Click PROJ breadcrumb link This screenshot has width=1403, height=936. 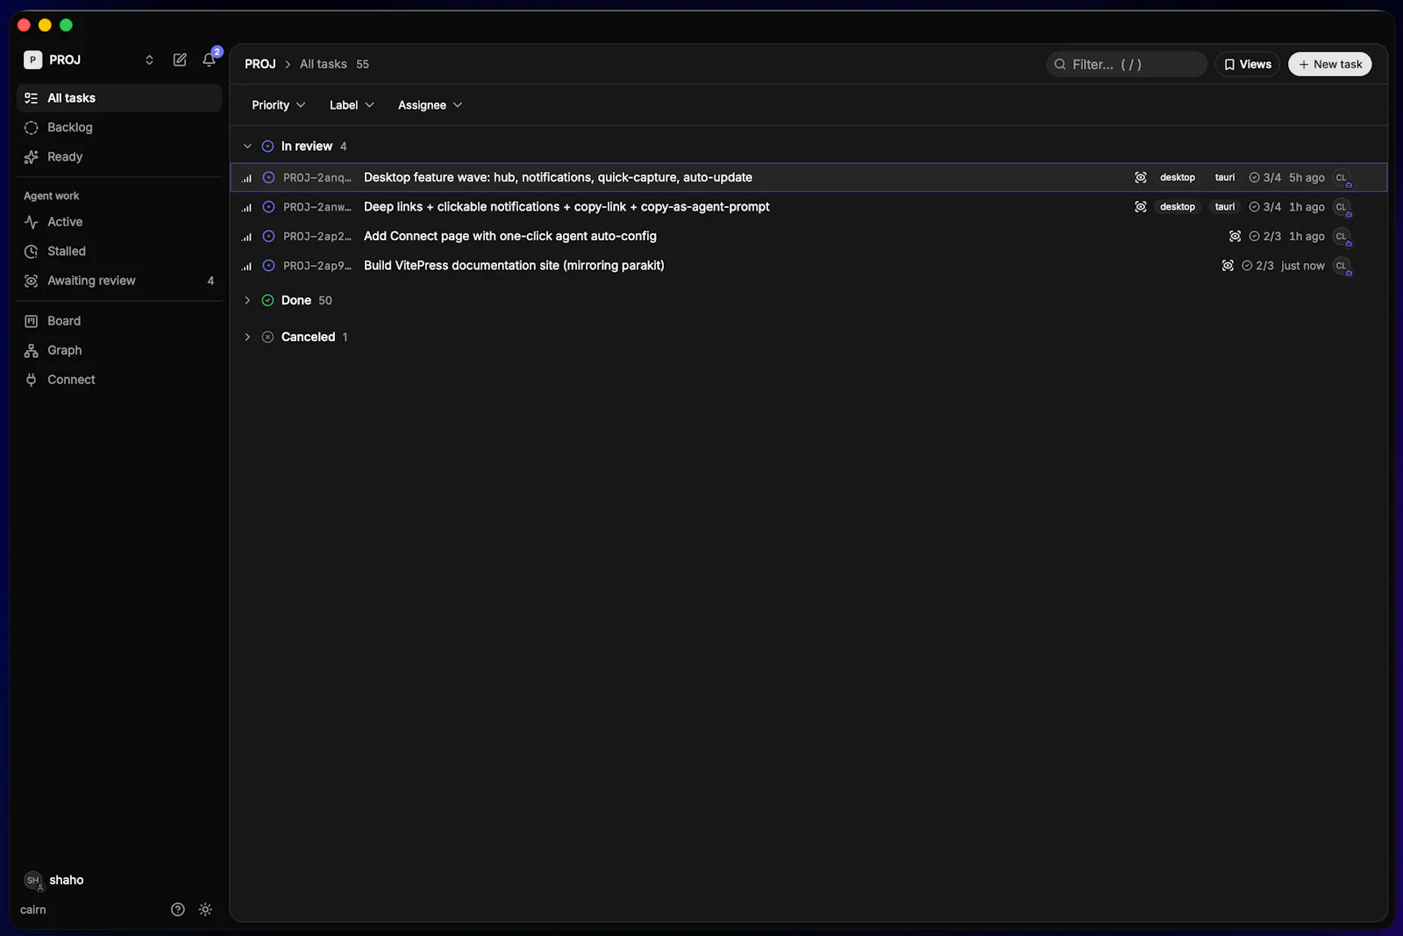(x=260, y=64)
